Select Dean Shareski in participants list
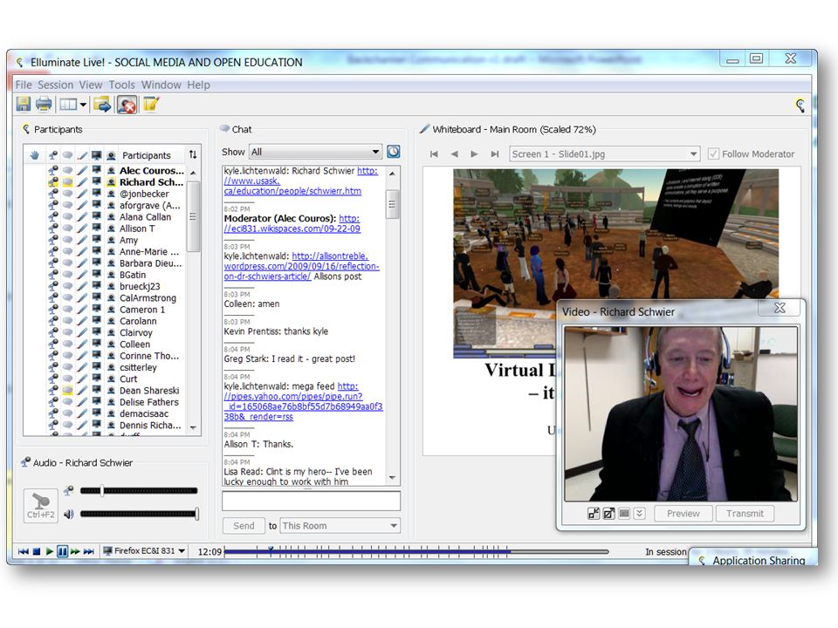Screen dimensions: 838x628 [149, 391]
